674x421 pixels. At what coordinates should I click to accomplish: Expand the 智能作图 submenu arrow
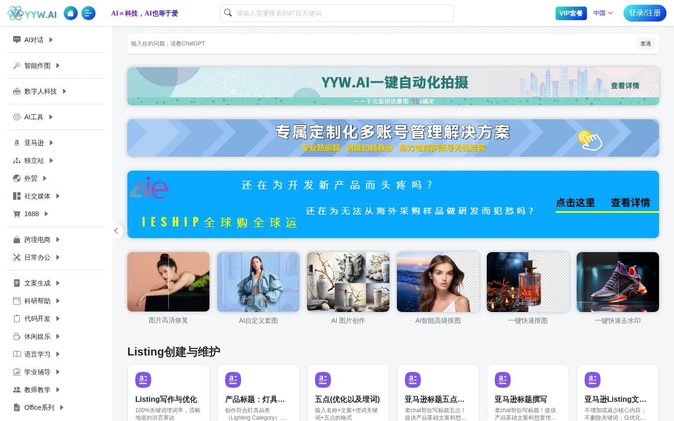(x=58, y=65)
